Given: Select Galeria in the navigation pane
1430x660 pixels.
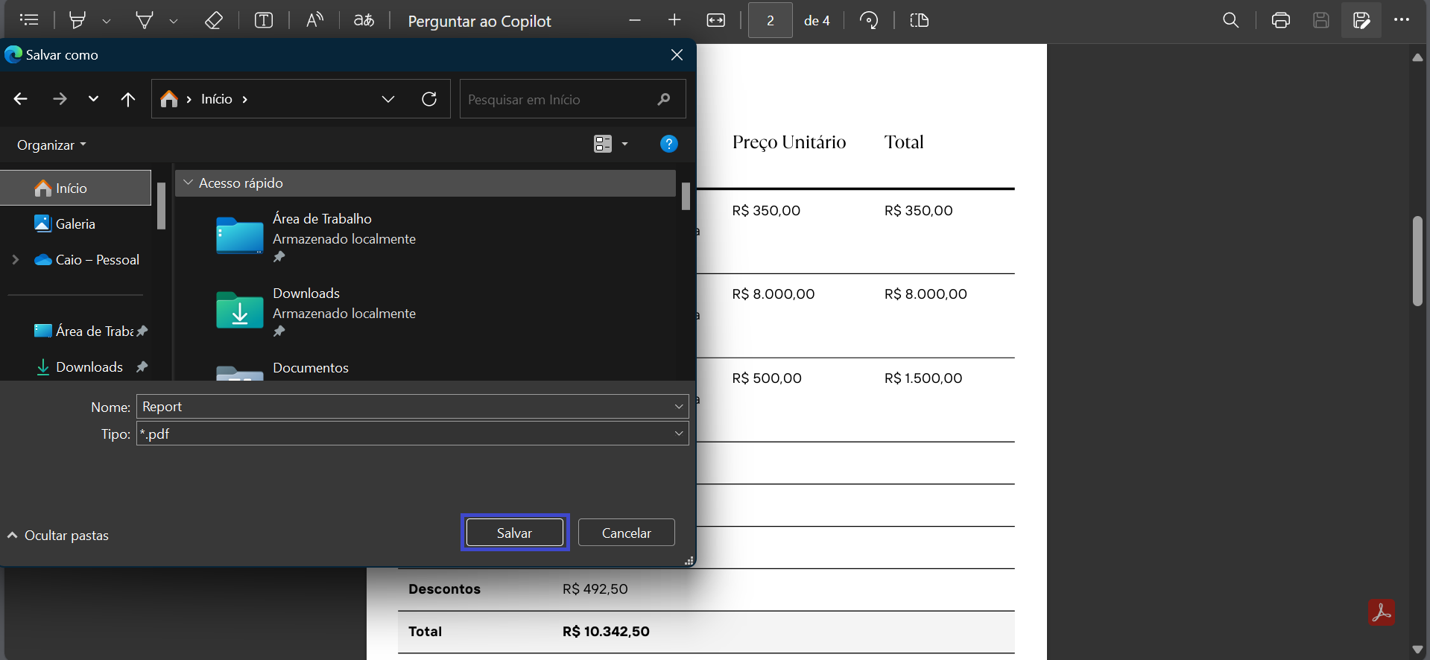Looking at the screenshot, I should click(75, 224).
